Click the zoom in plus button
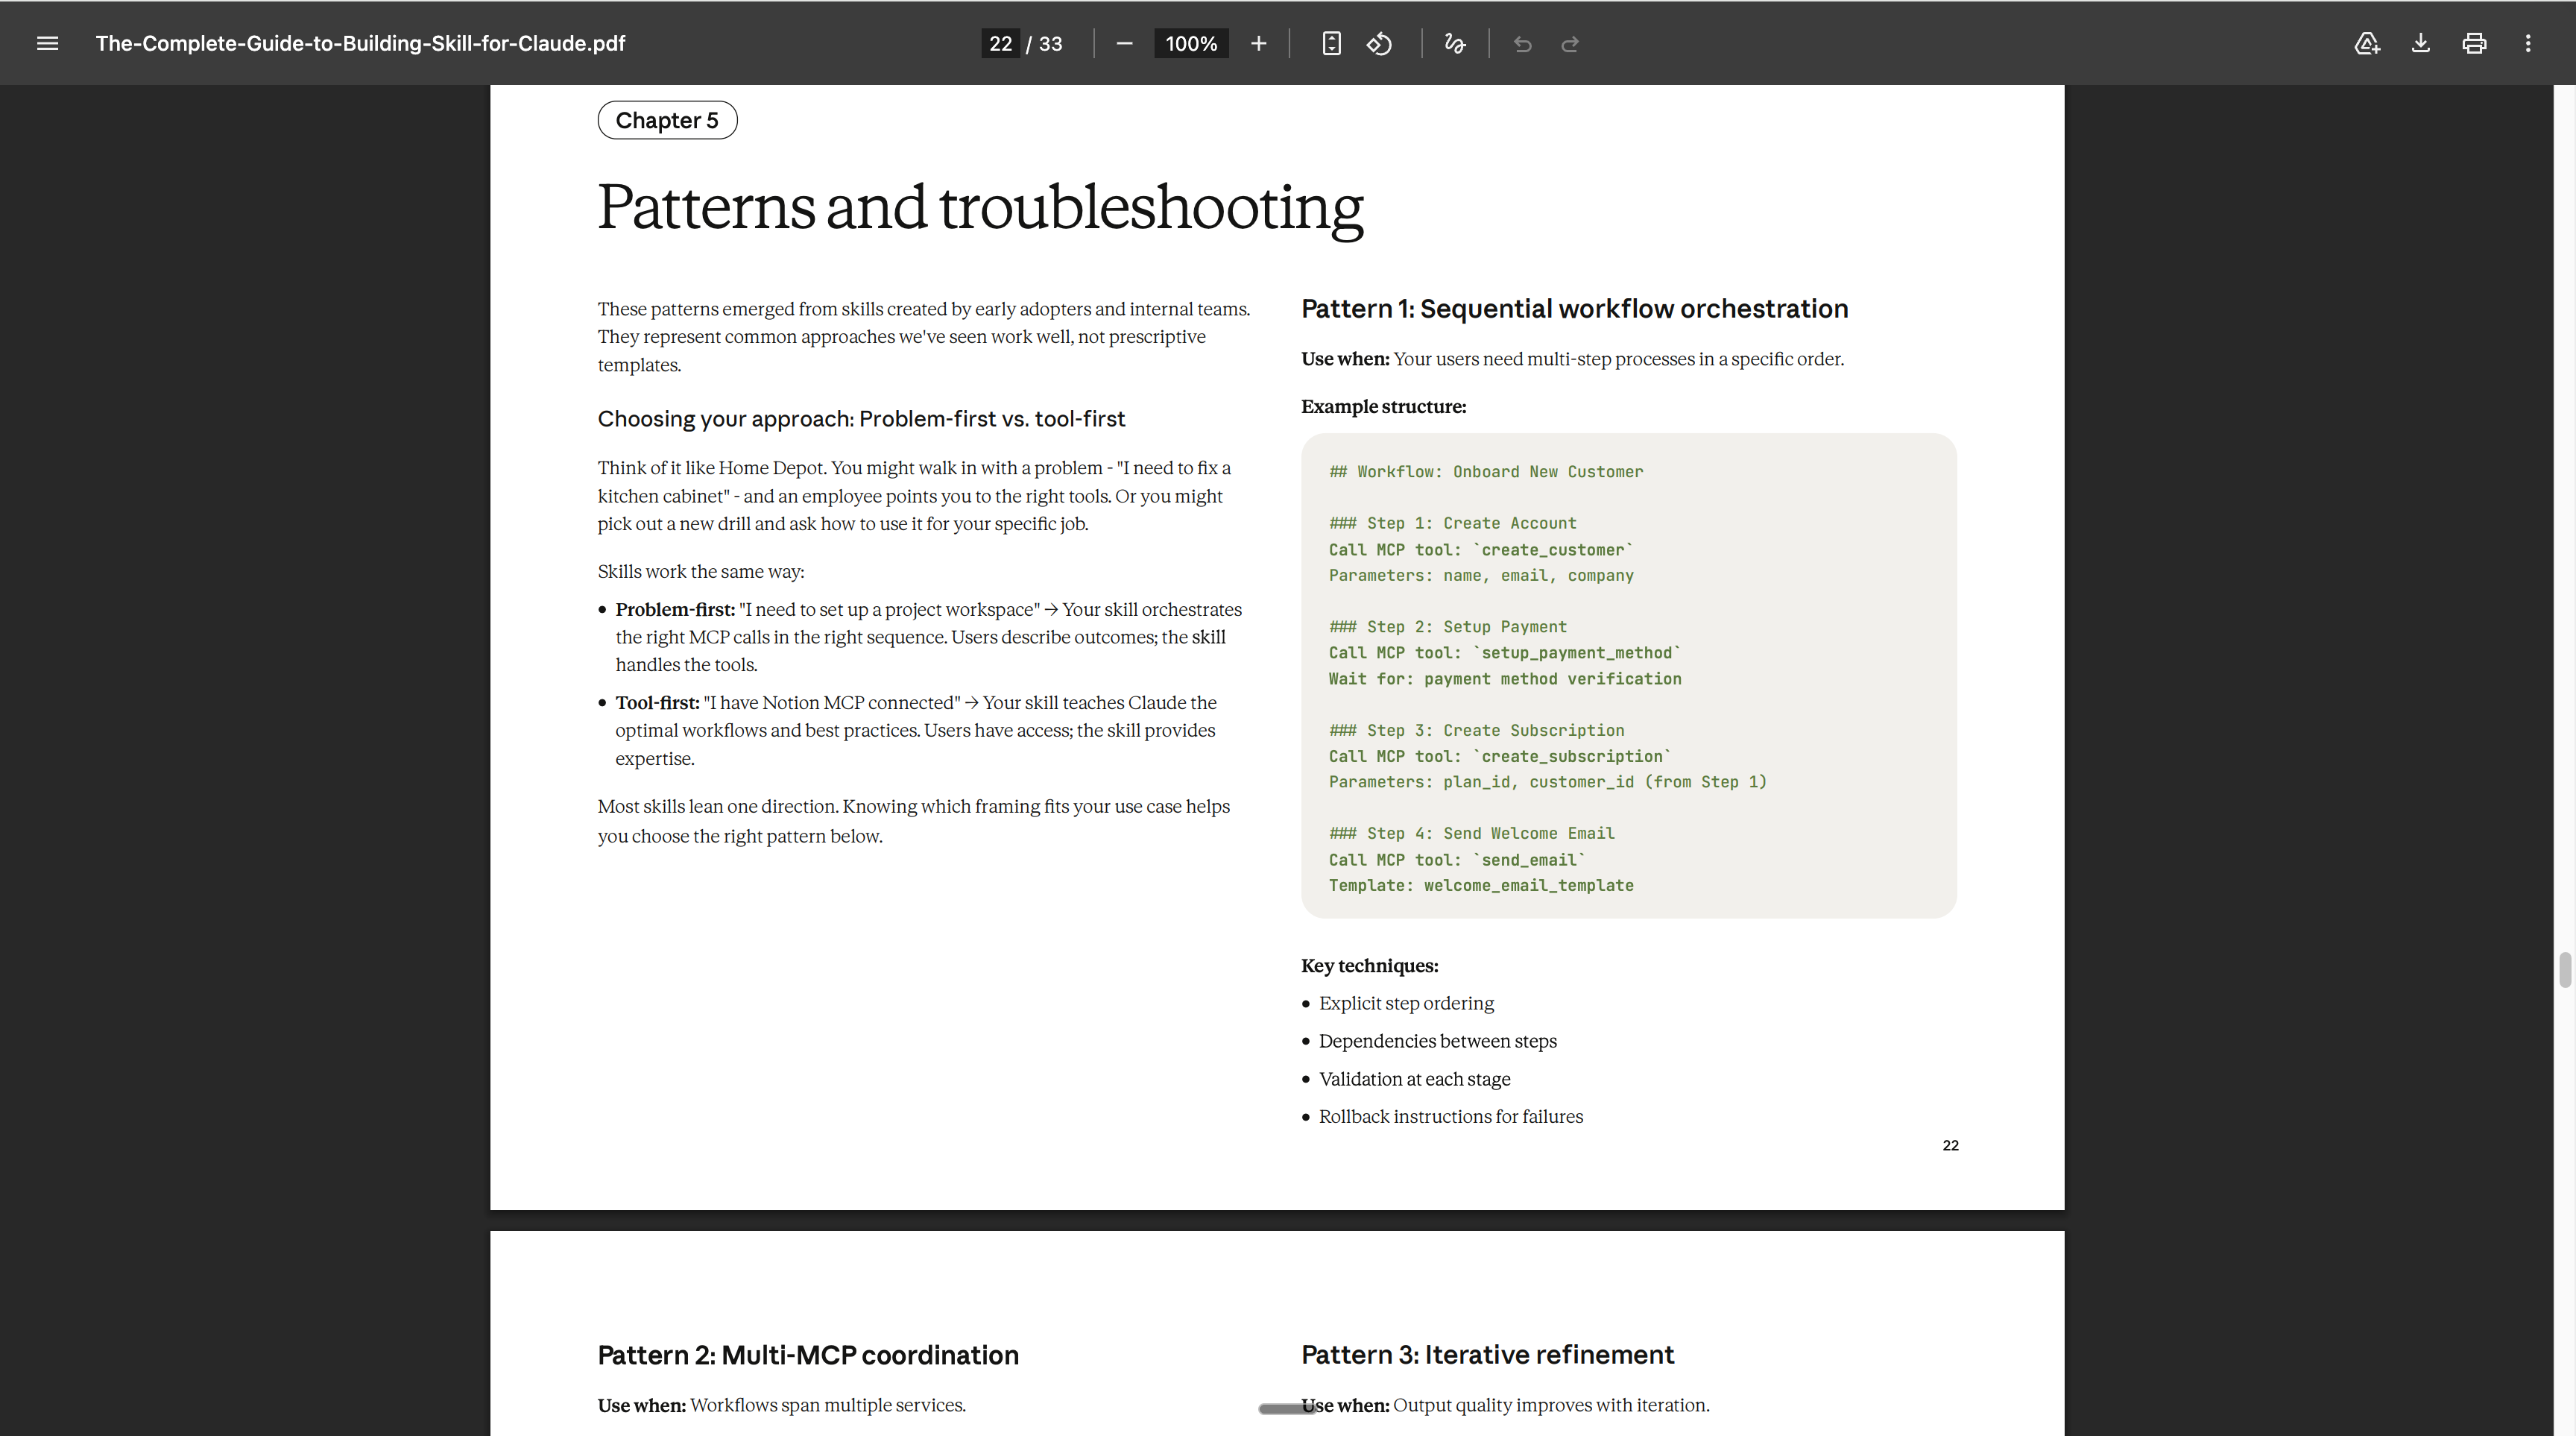The image size is (2576, 1436). point(1258,43)
